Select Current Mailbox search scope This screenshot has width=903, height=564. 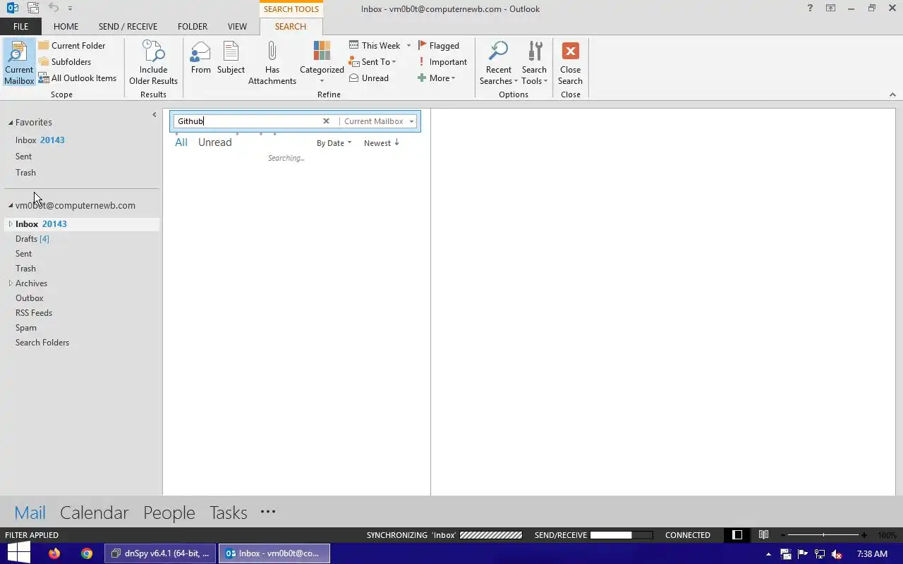19,63
